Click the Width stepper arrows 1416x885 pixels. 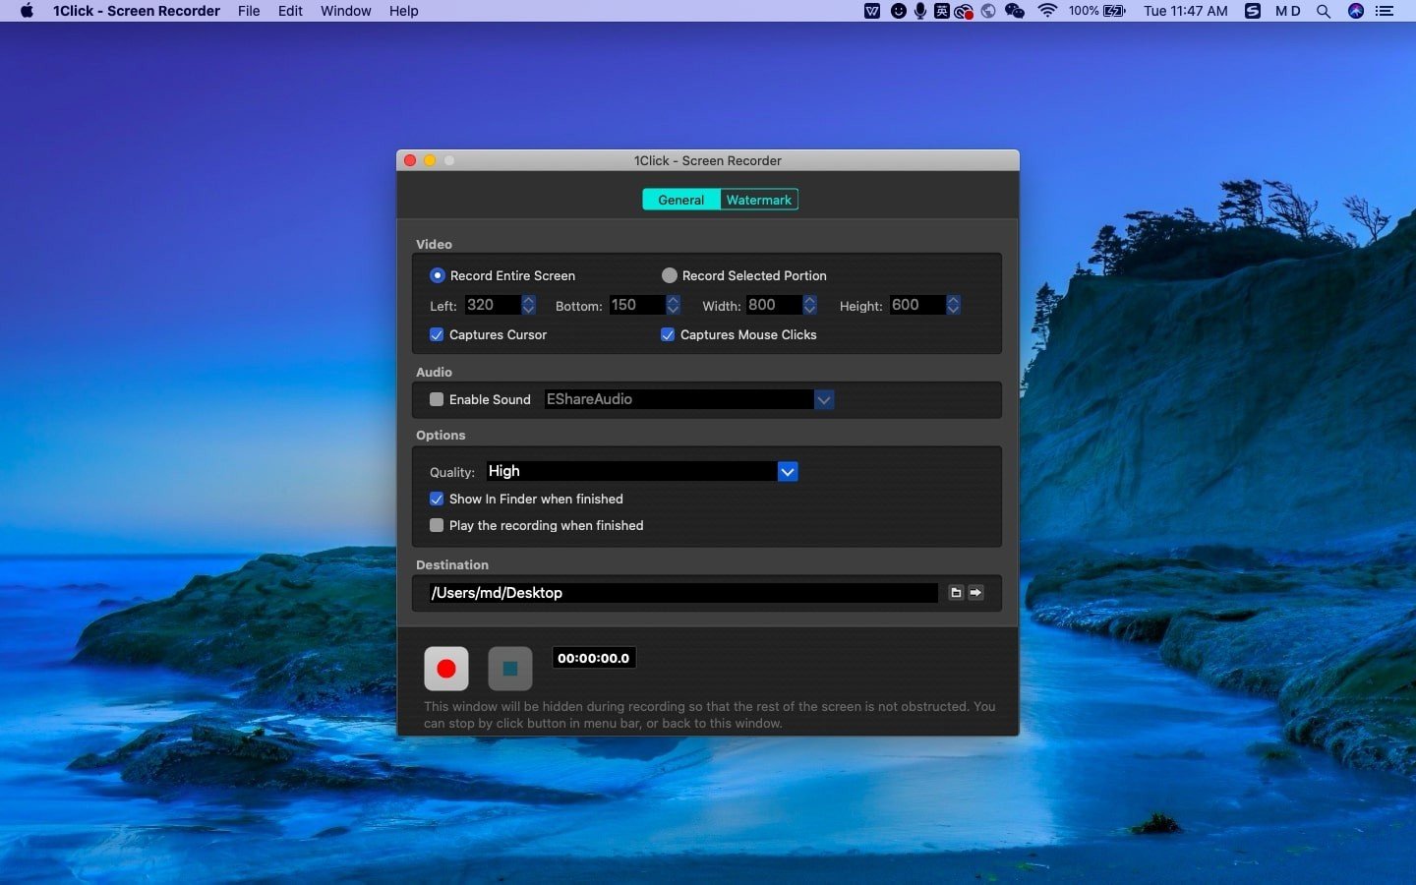coord(810,305)
